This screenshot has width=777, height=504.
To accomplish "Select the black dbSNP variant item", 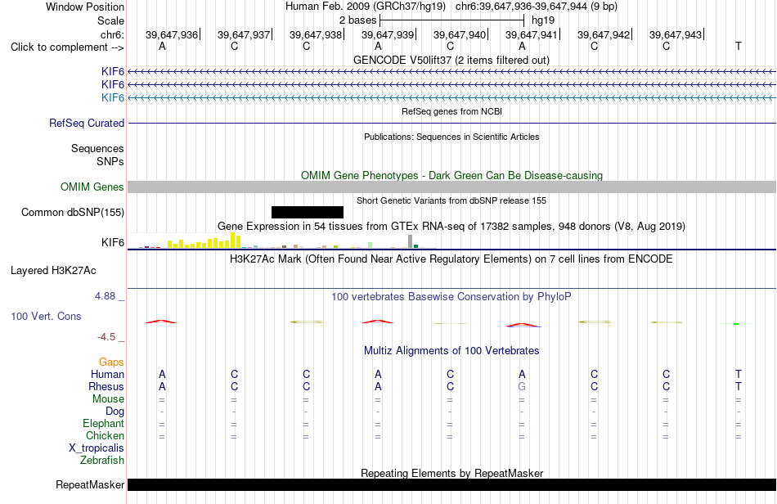I will [x=308, y=212].
